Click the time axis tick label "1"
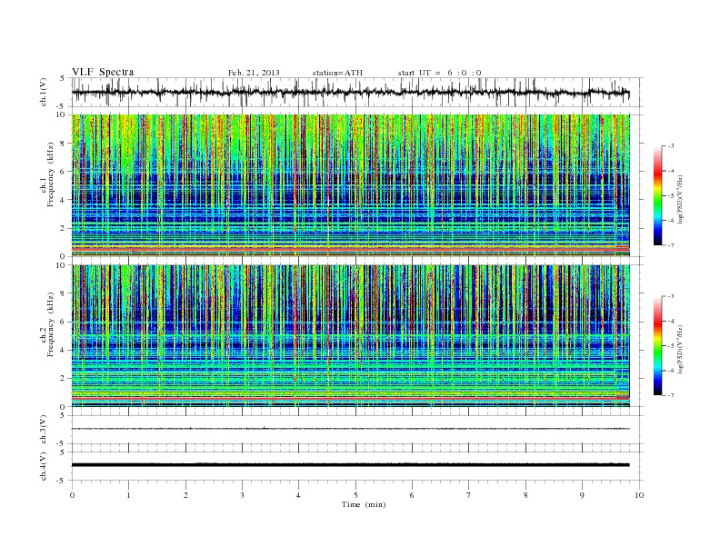Image resolution: width=720 pixels, height=556 pixels. 129,495
